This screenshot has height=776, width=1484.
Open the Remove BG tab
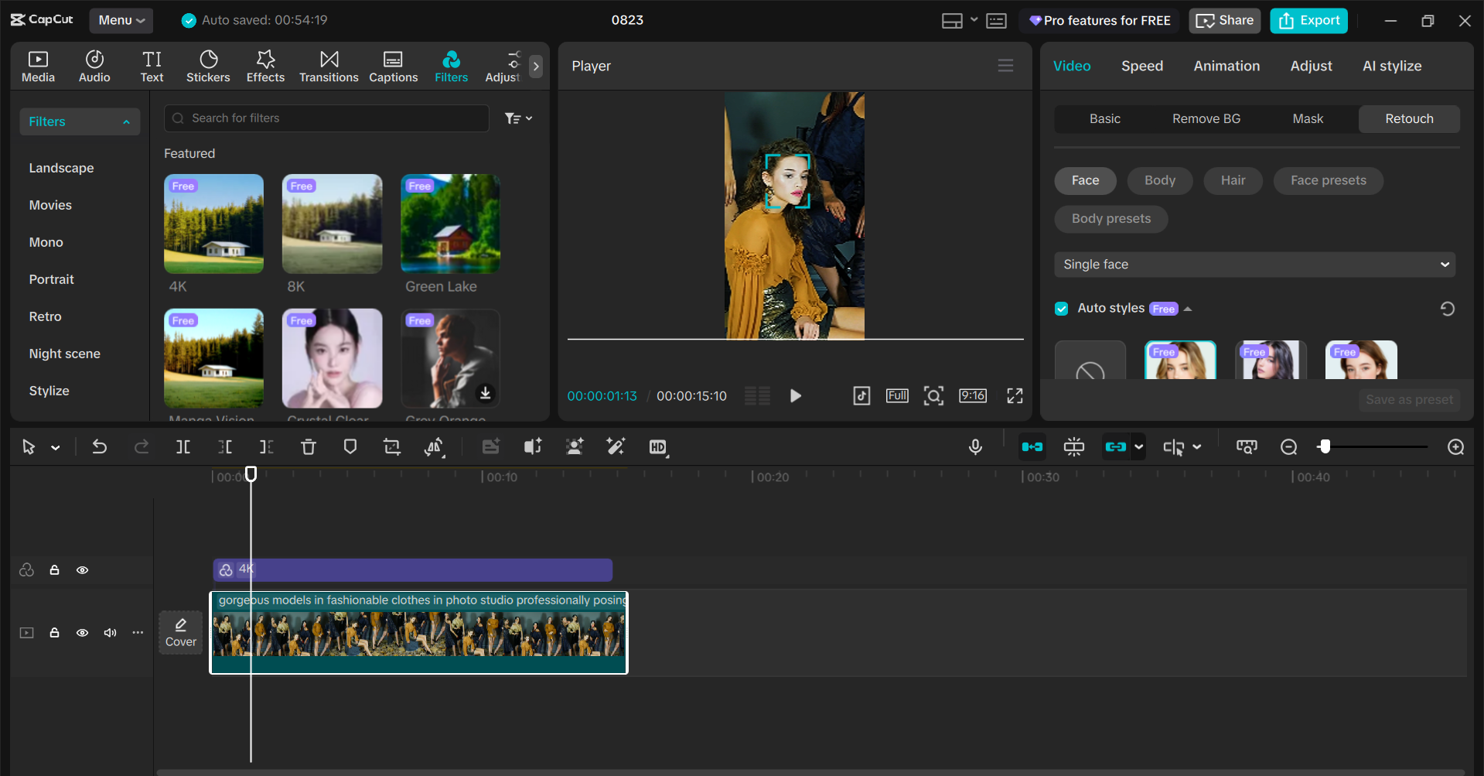pos(1206,118)
